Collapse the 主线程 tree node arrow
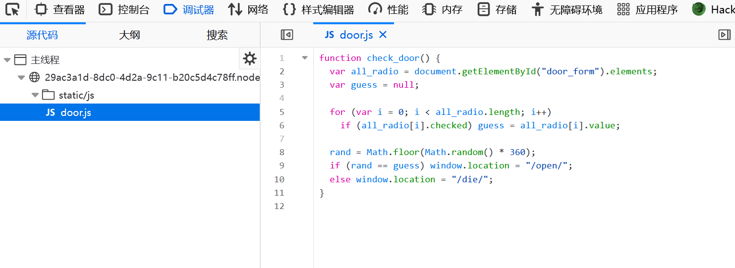Image resolution: width=735 pixels, height=268 pixels. [x=7, y=60]
